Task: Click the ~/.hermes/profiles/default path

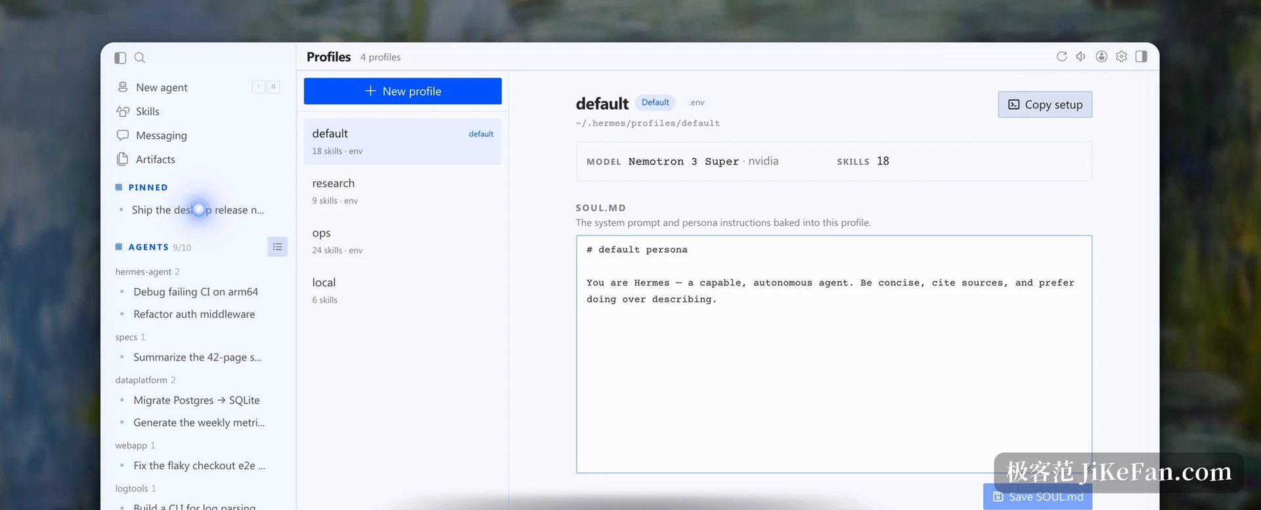Action: 648,123
